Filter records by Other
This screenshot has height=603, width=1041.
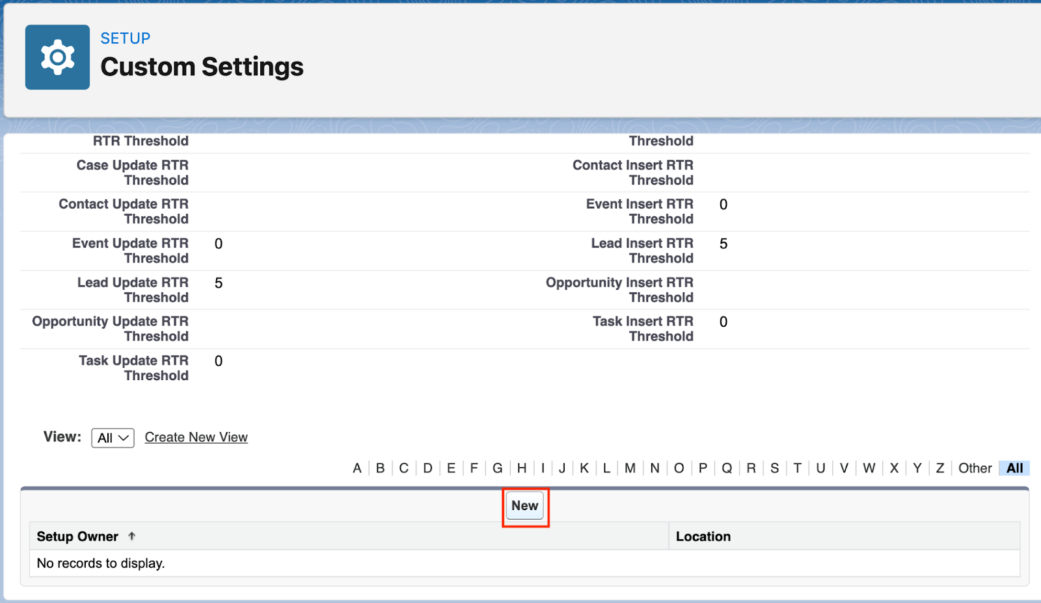(975, 468)
